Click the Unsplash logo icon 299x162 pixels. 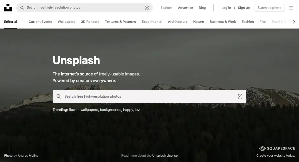click(8, 8)
